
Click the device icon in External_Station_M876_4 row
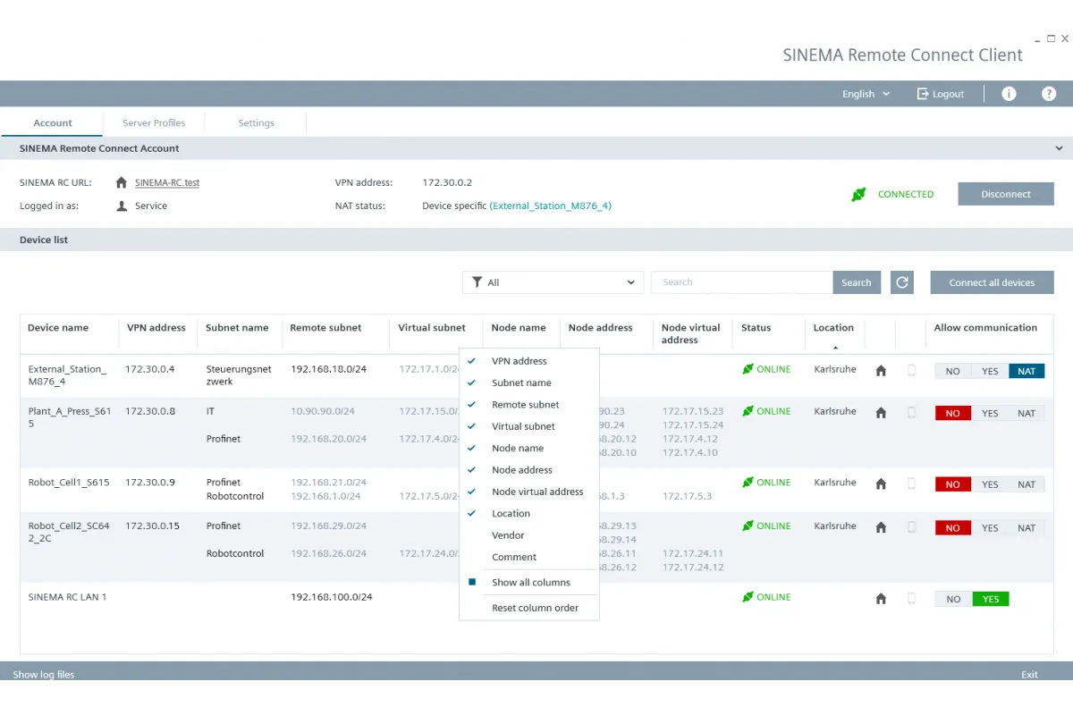912,371
